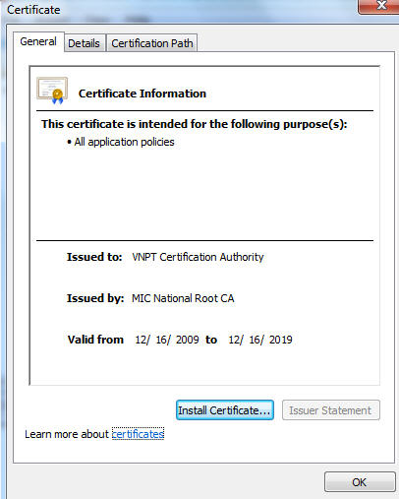Open the Details tab
The width and height of the screenshot is (399, 499).
tap(85, 43)
